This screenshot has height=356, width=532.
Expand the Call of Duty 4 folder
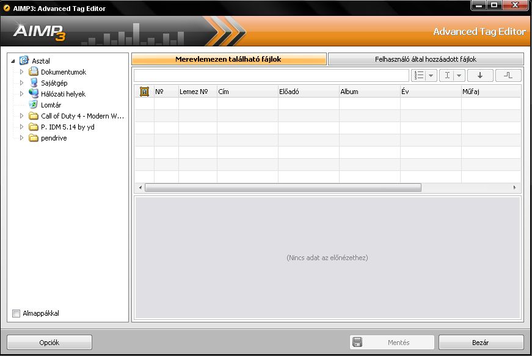[22, 116]
